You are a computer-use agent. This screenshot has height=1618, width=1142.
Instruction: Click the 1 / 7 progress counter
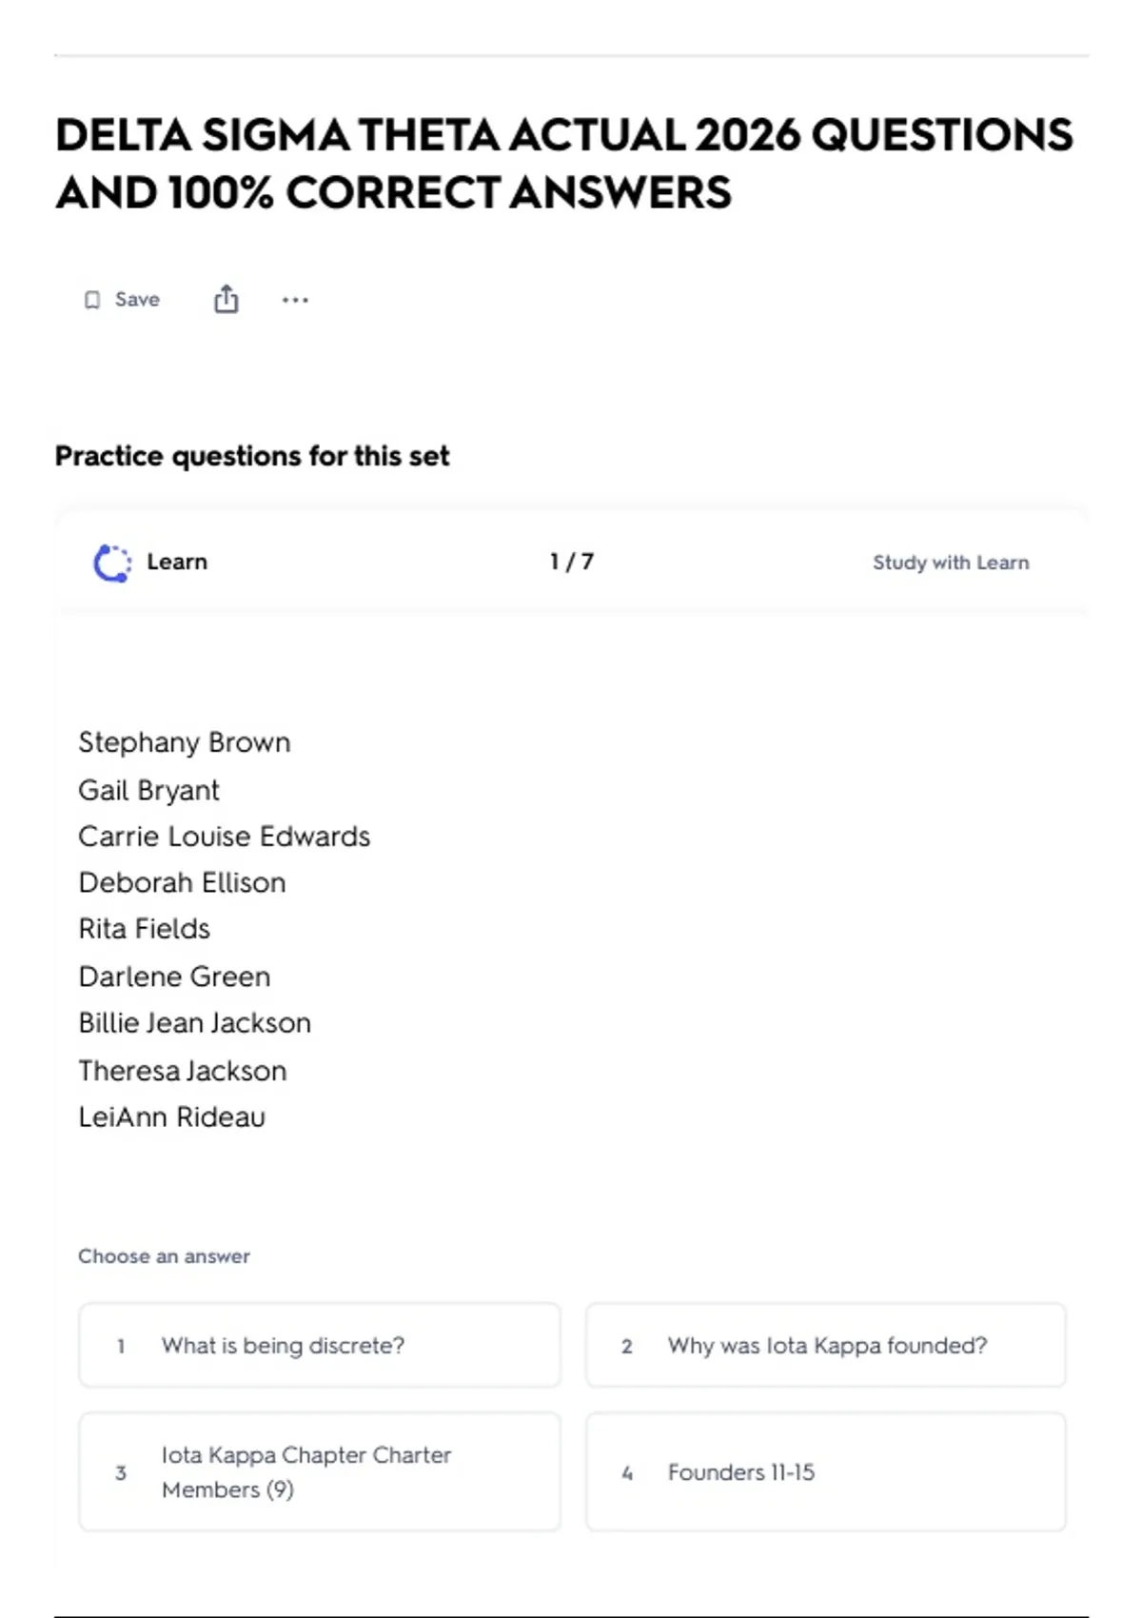click(572, 562)
